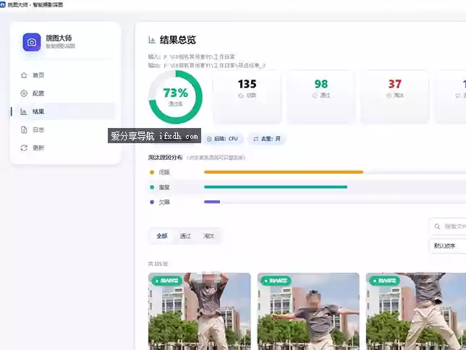This screenshot has width=466, height=350.
Task: Open the 默认顺序 sort dropdown
Action: coord(448,246)
